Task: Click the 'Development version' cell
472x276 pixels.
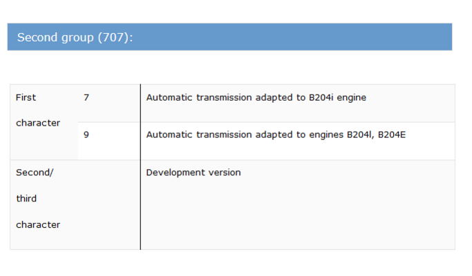Action: click(x=298, y=205)
